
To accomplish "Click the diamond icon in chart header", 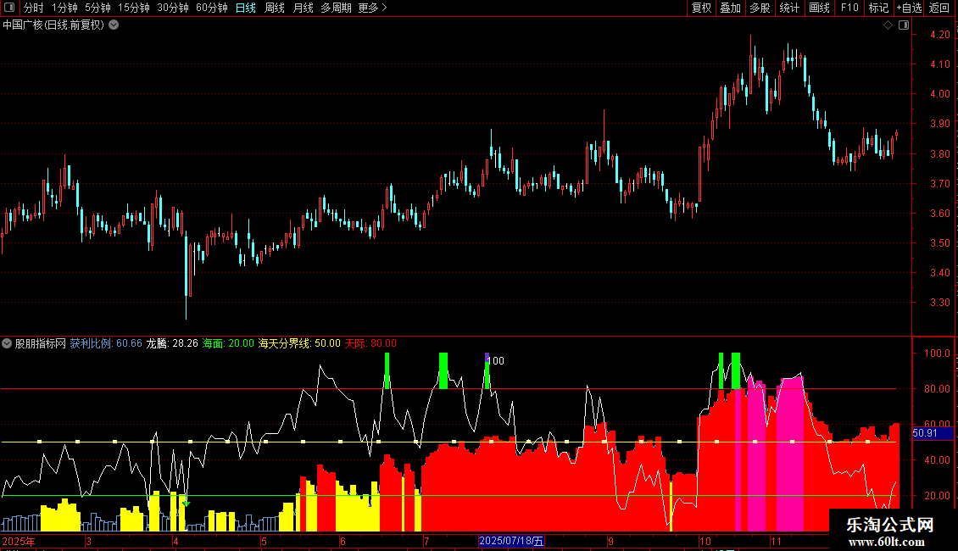I will 888,25.
